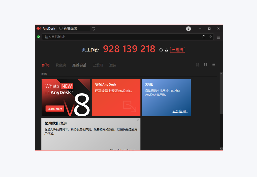This screenshot has width=257, height=177.
Task: Select the 新建连接 tab
Action: pos(74,28)
